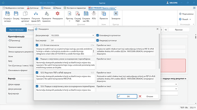The width and height of the screenshot is (197, 110).
Task: Click the Откажи cancel button
Action: [x=149, y=96]
